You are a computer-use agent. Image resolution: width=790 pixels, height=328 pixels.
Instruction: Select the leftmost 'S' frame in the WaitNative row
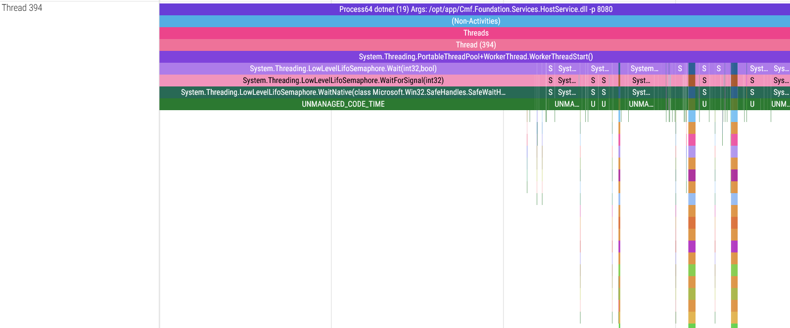point(550,92)
